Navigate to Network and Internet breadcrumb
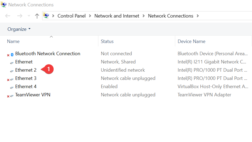The width and height of the screenshot is (252, 142). coord(117,16)
